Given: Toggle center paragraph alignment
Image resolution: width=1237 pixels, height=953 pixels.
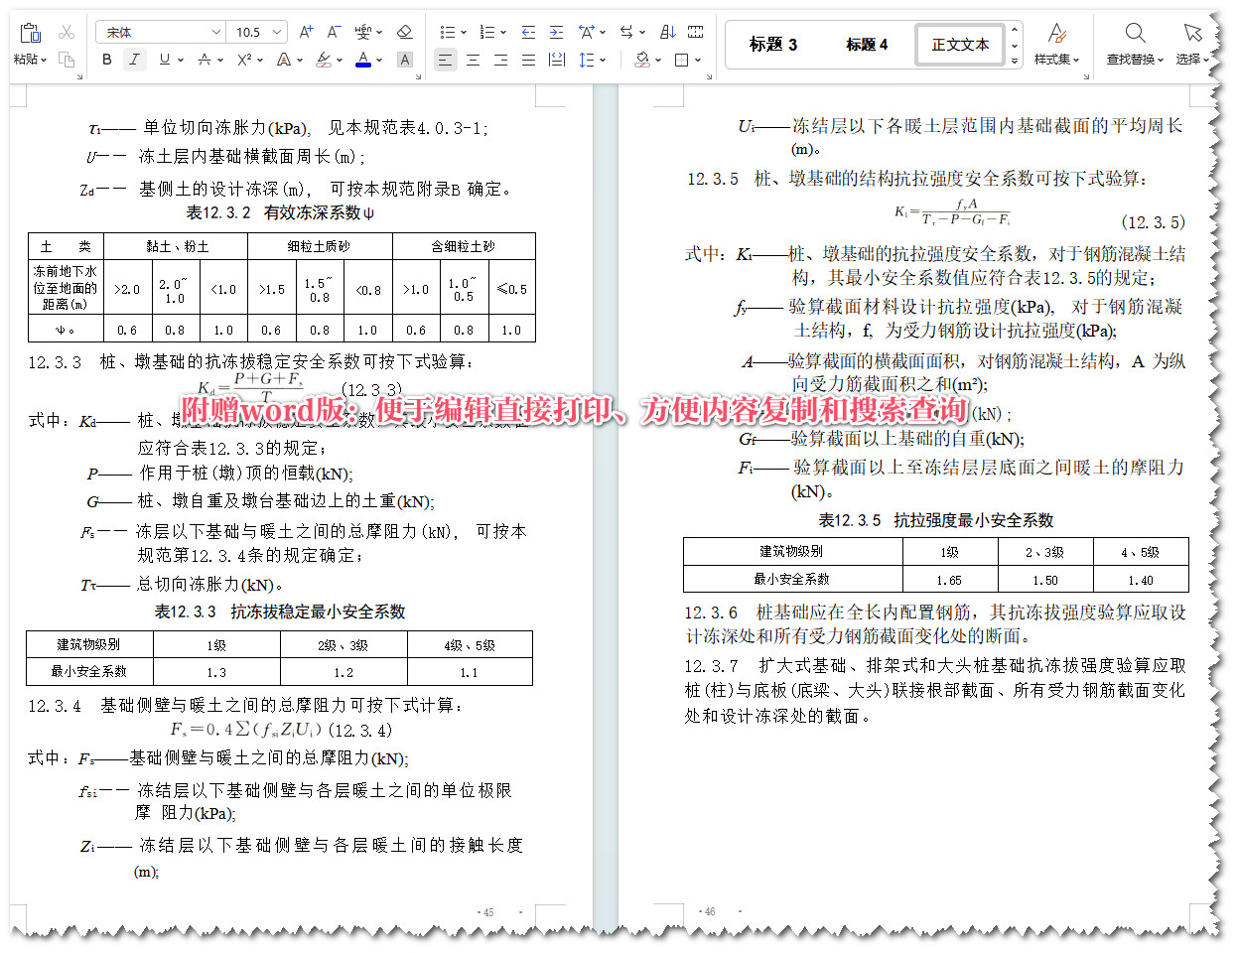Looking at the screenshot, I should coord(473,60).
